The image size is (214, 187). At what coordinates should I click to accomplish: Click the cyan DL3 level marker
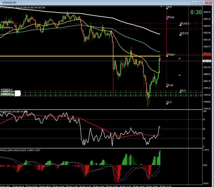point(167,104)
